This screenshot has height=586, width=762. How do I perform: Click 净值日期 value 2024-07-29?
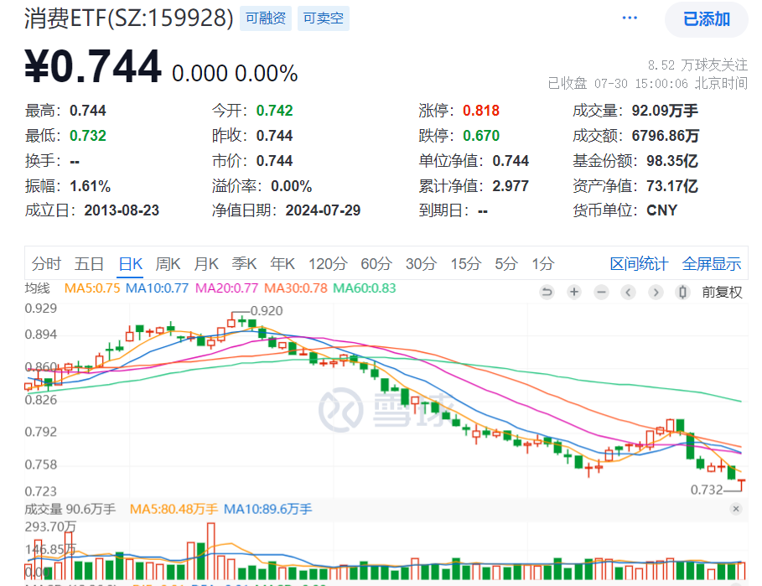click(324, 210)
